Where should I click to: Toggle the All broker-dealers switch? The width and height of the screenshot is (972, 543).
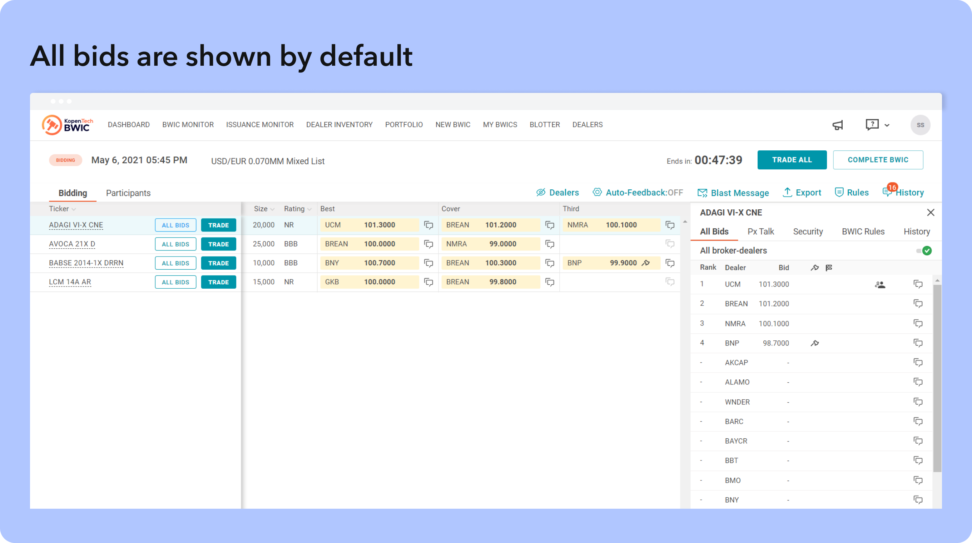click(x=924, y=251)
